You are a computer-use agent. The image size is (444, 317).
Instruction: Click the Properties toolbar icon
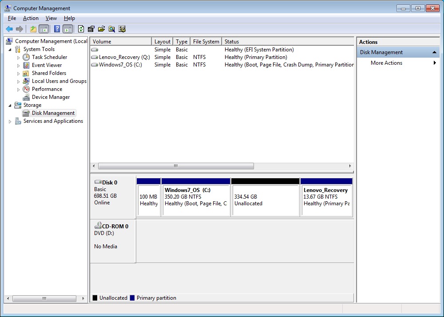91,29
